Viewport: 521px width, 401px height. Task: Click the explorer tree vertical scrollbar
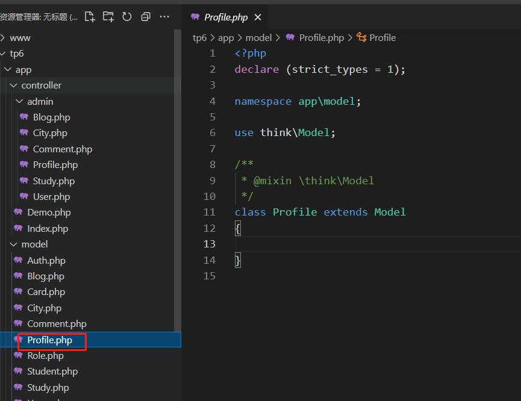point(178,181)
